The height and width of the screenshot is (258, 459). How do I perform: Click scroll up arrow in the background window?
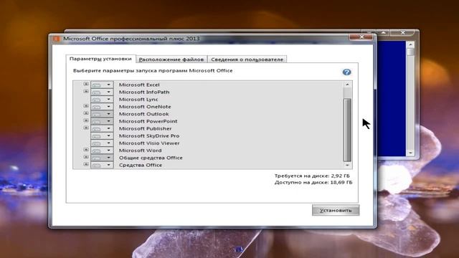410,44
